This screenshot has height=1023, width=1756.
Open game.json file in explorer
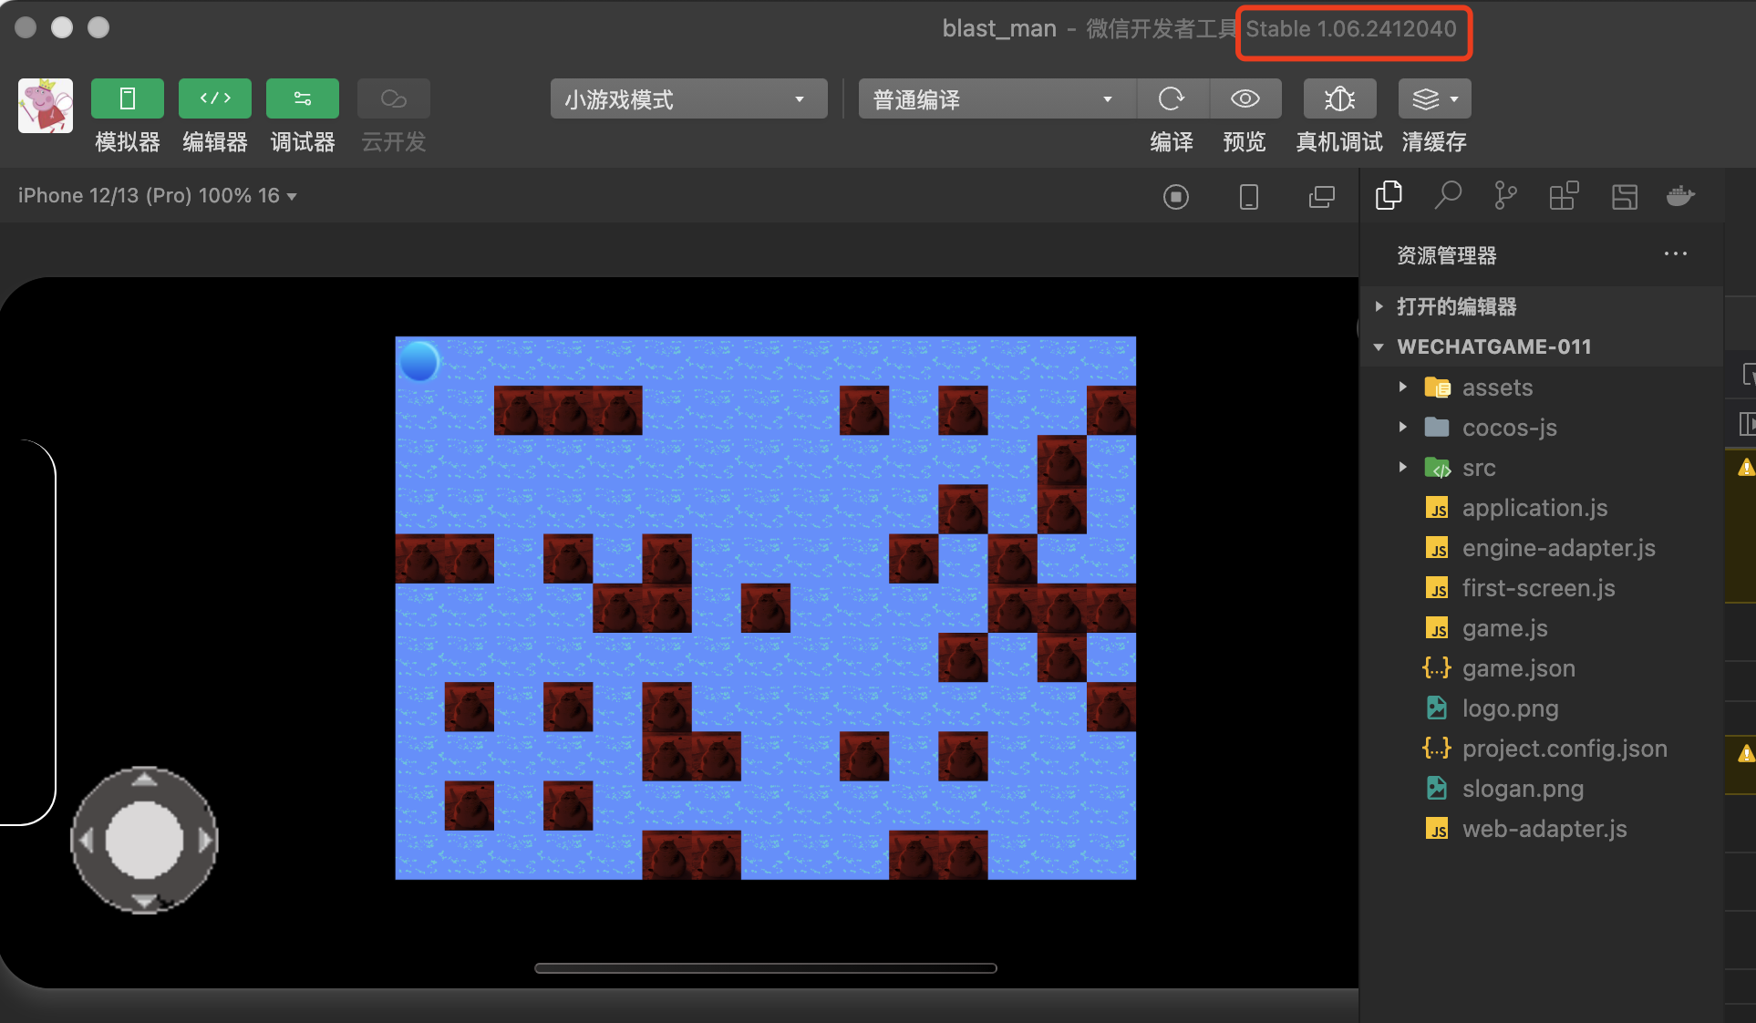[x=1518, y=668]
